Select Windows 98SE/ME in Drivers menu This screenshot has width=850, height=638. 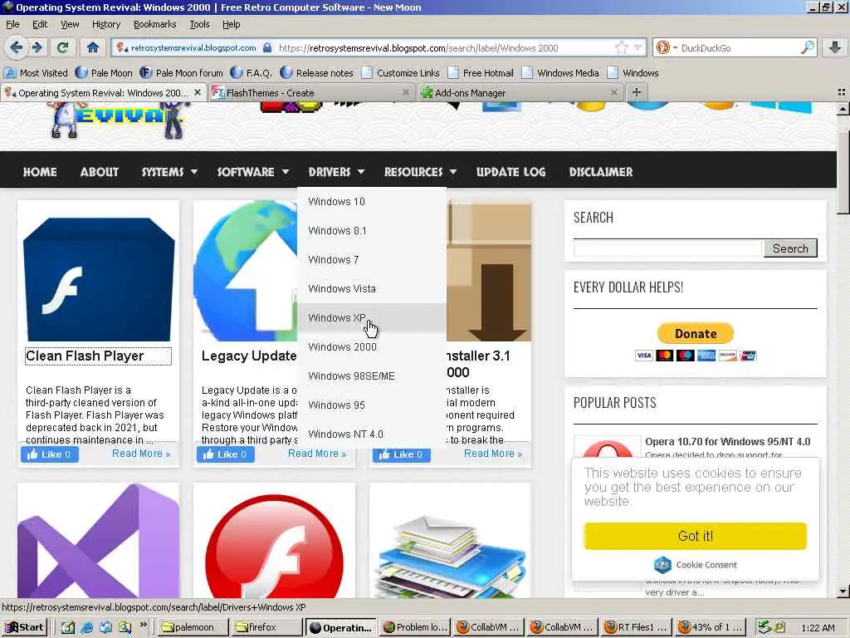pyautogui.click(x=371, y=376)
